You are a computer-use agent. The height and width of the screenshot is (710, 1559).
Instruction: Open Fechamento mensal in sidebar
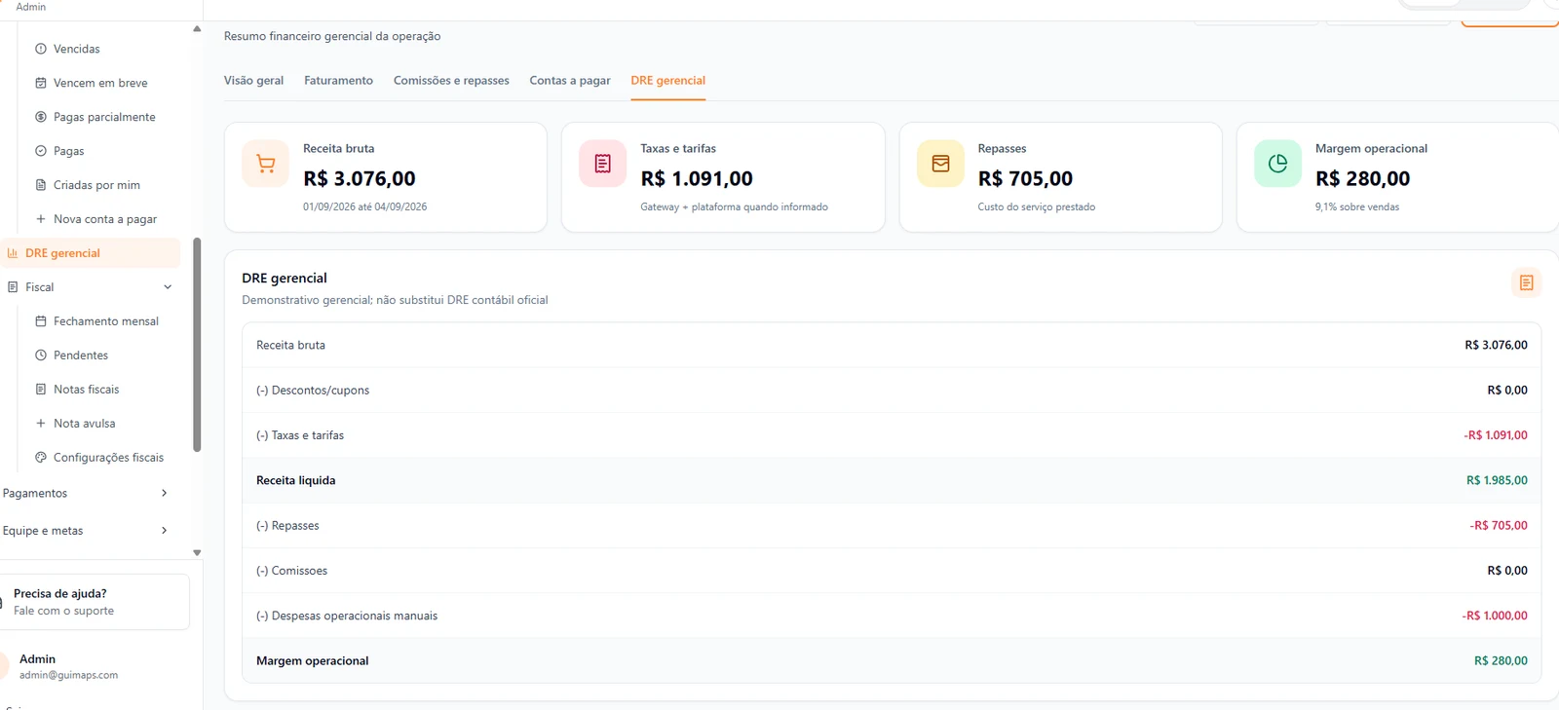pyautogui.click(x=106, y=321)
